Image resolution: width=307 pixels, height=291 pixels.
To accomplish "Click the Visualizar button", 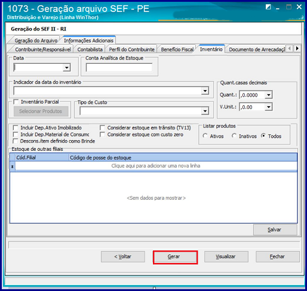I will [226, 256].
